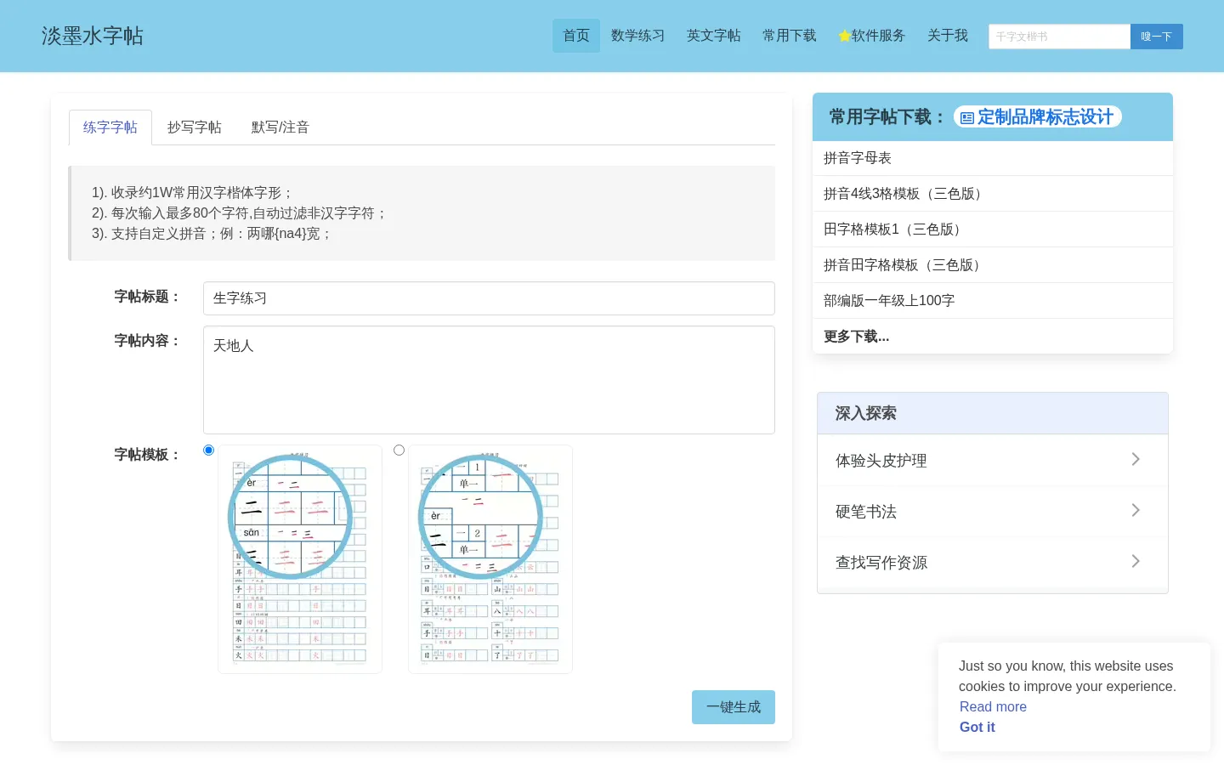This screenshot has width=1224, height=765.
Task: Open 部编版一年级上100字 link
Action: [x=993, y=301]
